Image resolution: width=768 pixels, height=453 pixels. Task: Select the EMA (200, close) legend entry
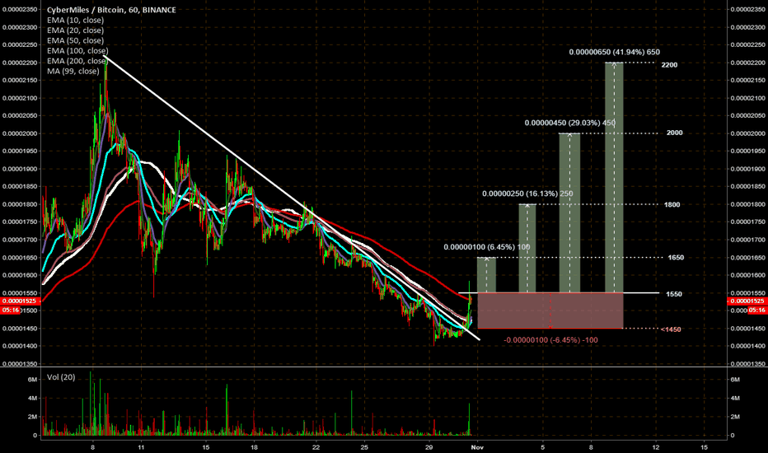coord(77,61)
